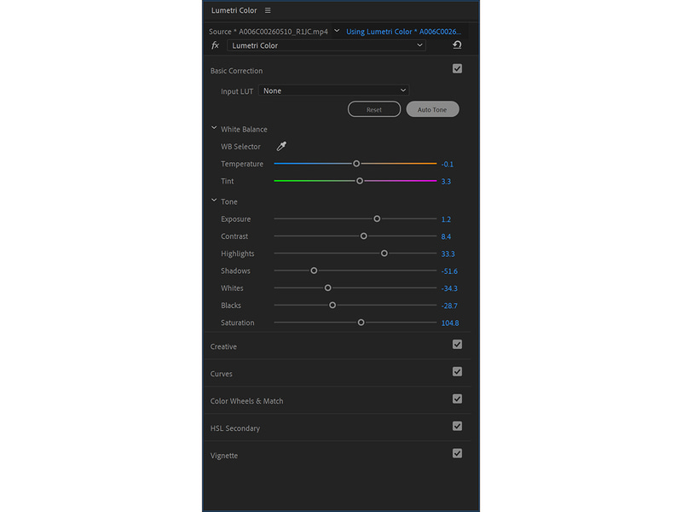
Task: Uncheck the Vignette checkbox
Action: coord(457,453)
